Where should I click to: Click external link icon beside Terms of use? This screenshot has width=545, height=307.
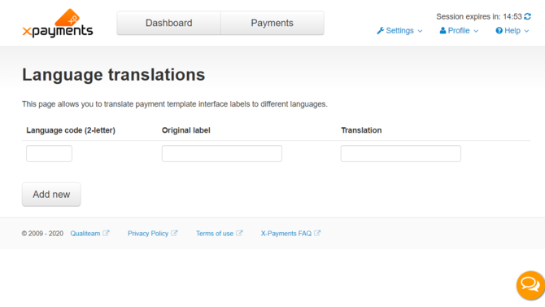click(239, 233)
